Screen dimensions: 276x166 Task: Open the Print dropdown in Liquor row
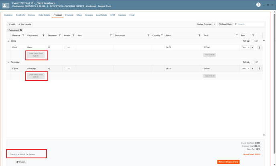[x=252, y=69]
